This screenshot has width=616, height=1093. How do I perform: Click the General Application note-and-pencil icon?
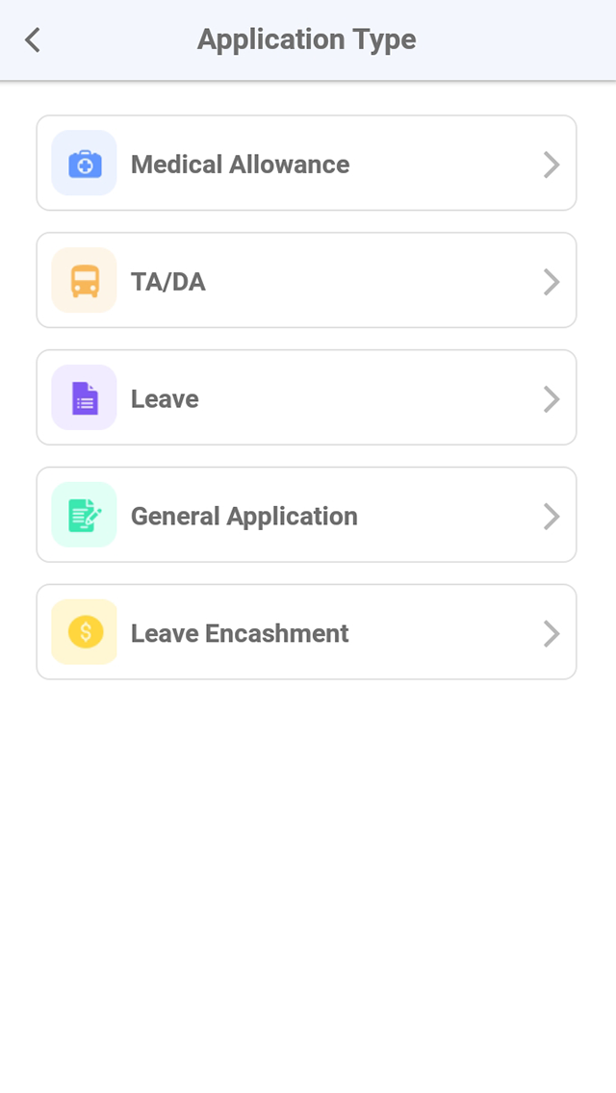pos(84,515)
